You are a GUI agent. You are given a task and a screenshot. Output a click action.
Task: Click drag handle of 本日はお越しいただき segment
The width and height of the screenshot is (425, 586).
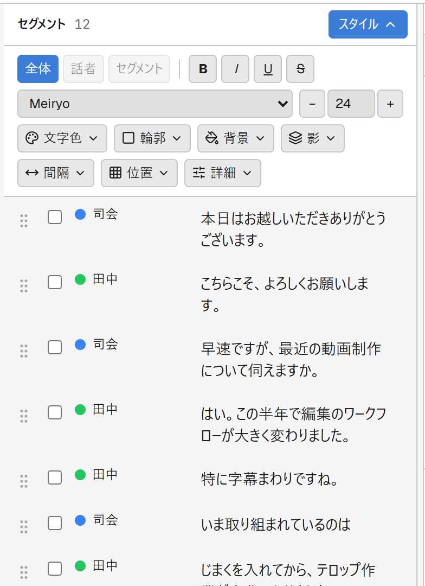pyautogui.click(x=24, y=221)
